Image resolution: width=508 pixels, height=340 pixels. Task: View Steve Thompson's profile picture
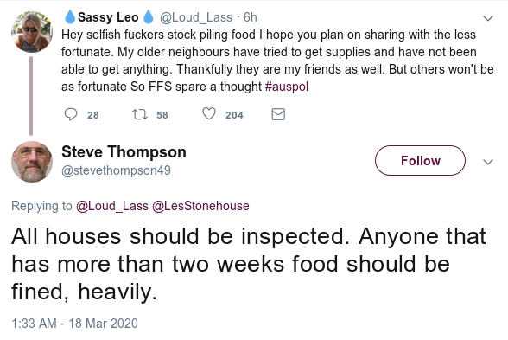click(x=32, y=162)
